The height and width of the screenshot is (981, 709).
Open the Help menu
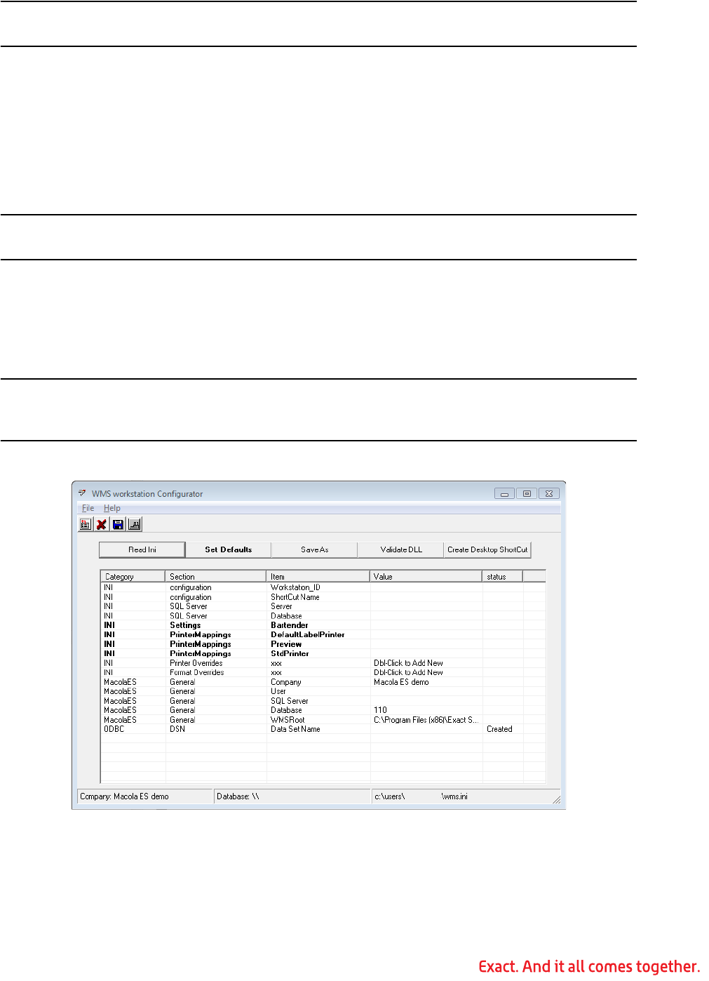(112, 508)
